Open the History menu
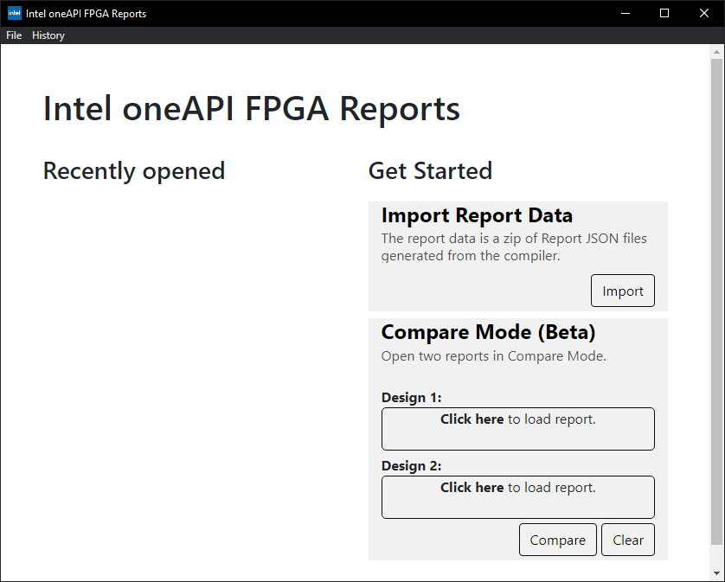725x582 pixels. (x=48, y=35)
